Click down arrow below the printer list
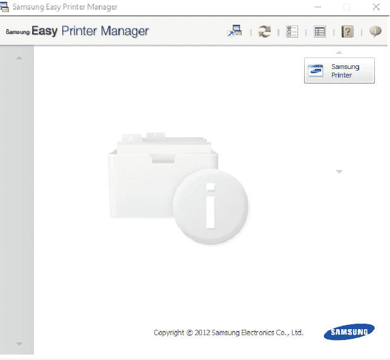The width and height of the screenshot is (390, 360). pyautogui.click(x=339, y=172)
